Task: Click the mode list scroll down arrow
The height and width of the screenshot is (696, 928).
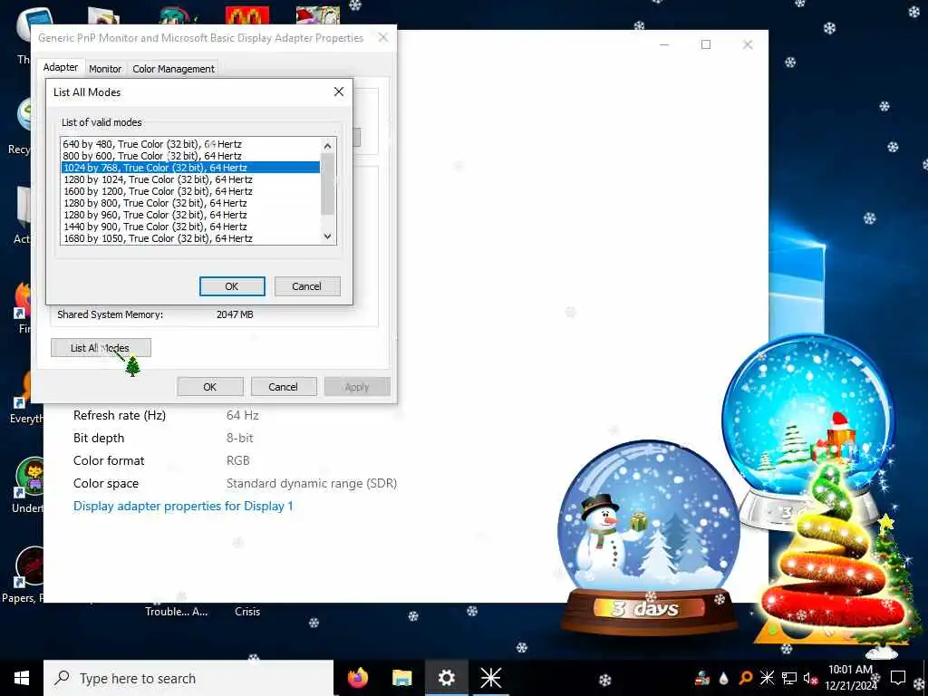Action: coord(328,237)
